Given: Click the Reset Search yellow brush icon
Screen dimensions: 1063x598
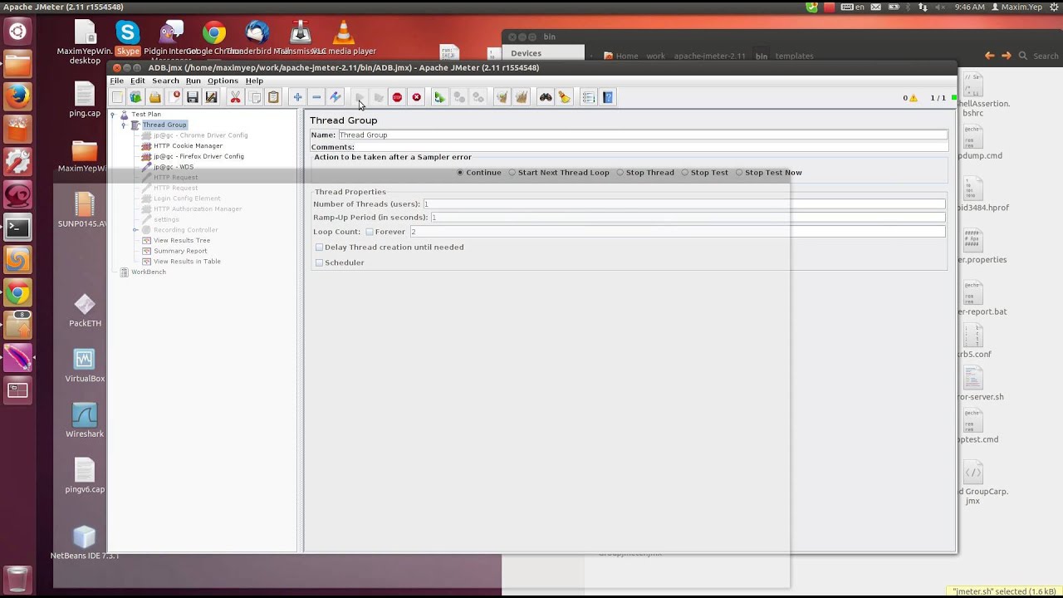Looking at the screenshot, I should point(565,97).
